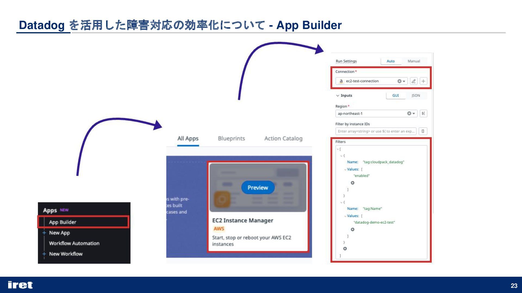Image resolution: width=522 pixels, height=293 pixels.
Task: Select GUI input mode
Action: pos(396,95)
